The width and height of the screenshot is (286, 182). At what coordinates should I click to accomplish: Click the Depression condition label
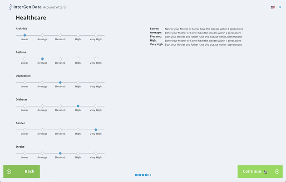[x=23, y=76]
